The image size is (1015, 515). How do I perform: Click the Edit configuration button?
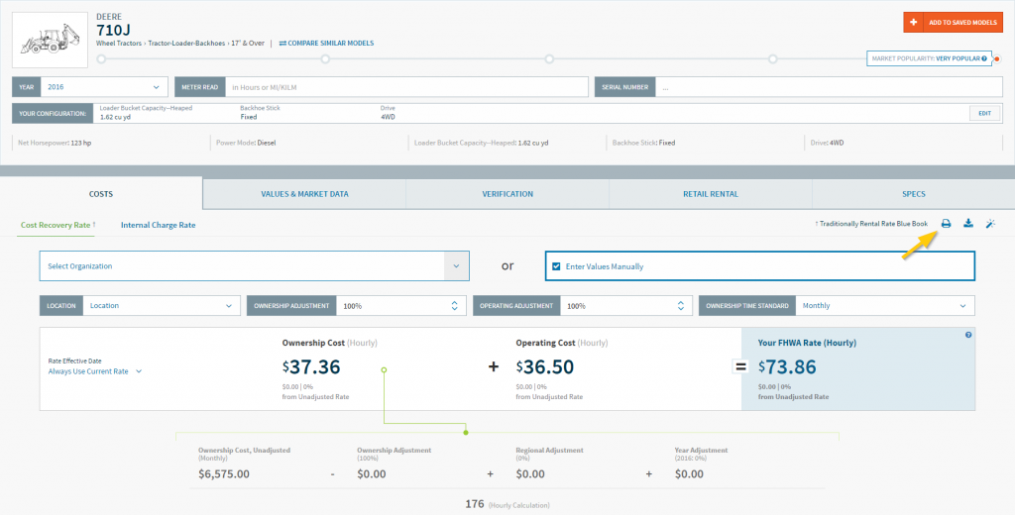[984, 113]
